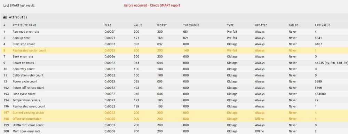Click the UPDATED column header
Screen dimensions: 348x134
coord(261,25)
